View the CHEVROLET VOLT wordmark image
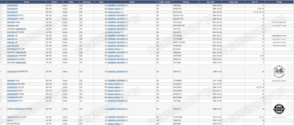The width and height of the screenshot is (294, 126). point(279,36)
